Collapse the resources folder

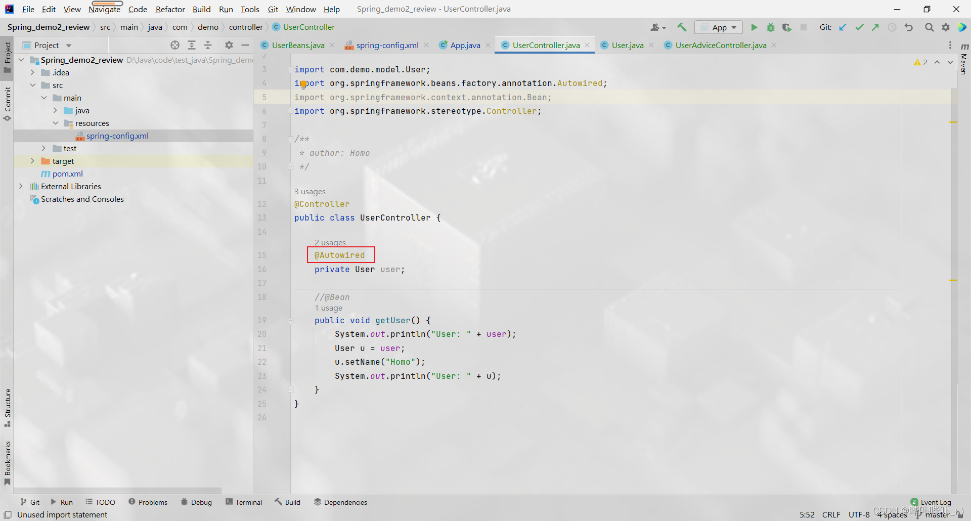(56, 123)
